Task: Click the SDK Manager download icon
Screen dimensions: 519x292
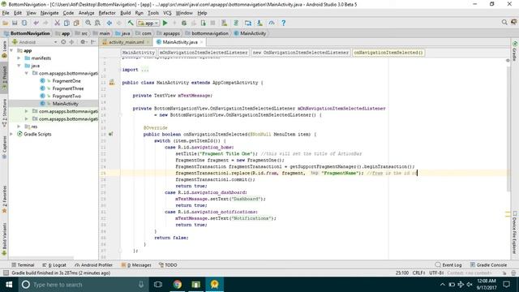Action: click(259, 23)
